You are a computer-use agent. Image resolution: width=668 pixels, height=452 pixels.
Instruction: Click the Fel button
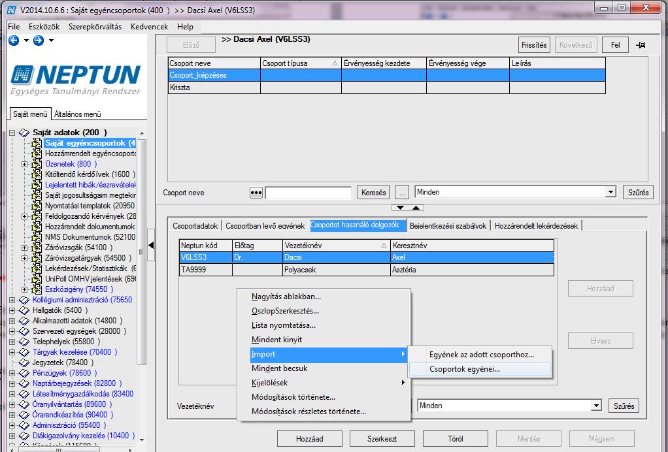tap(615, 44)
